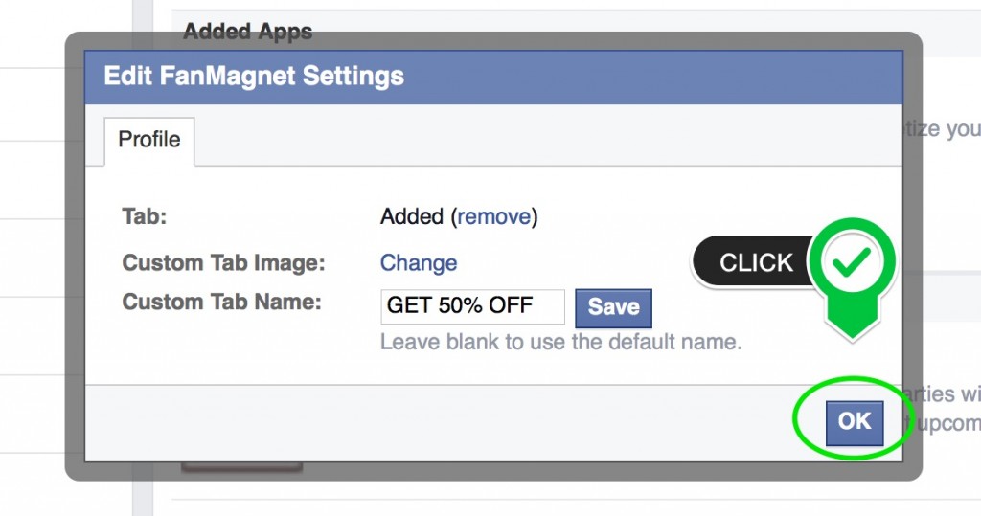
Task: Click the 'Leave blank' hint text
Action: coord(560,342)
